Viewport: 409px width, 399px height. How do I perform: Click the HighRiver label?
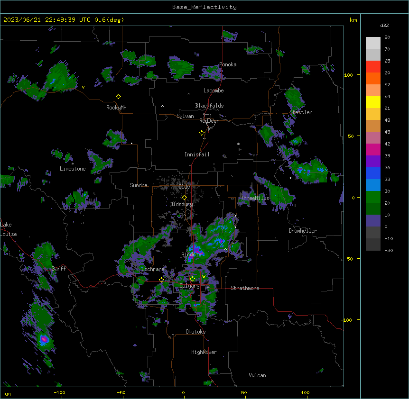pos(204,352)
